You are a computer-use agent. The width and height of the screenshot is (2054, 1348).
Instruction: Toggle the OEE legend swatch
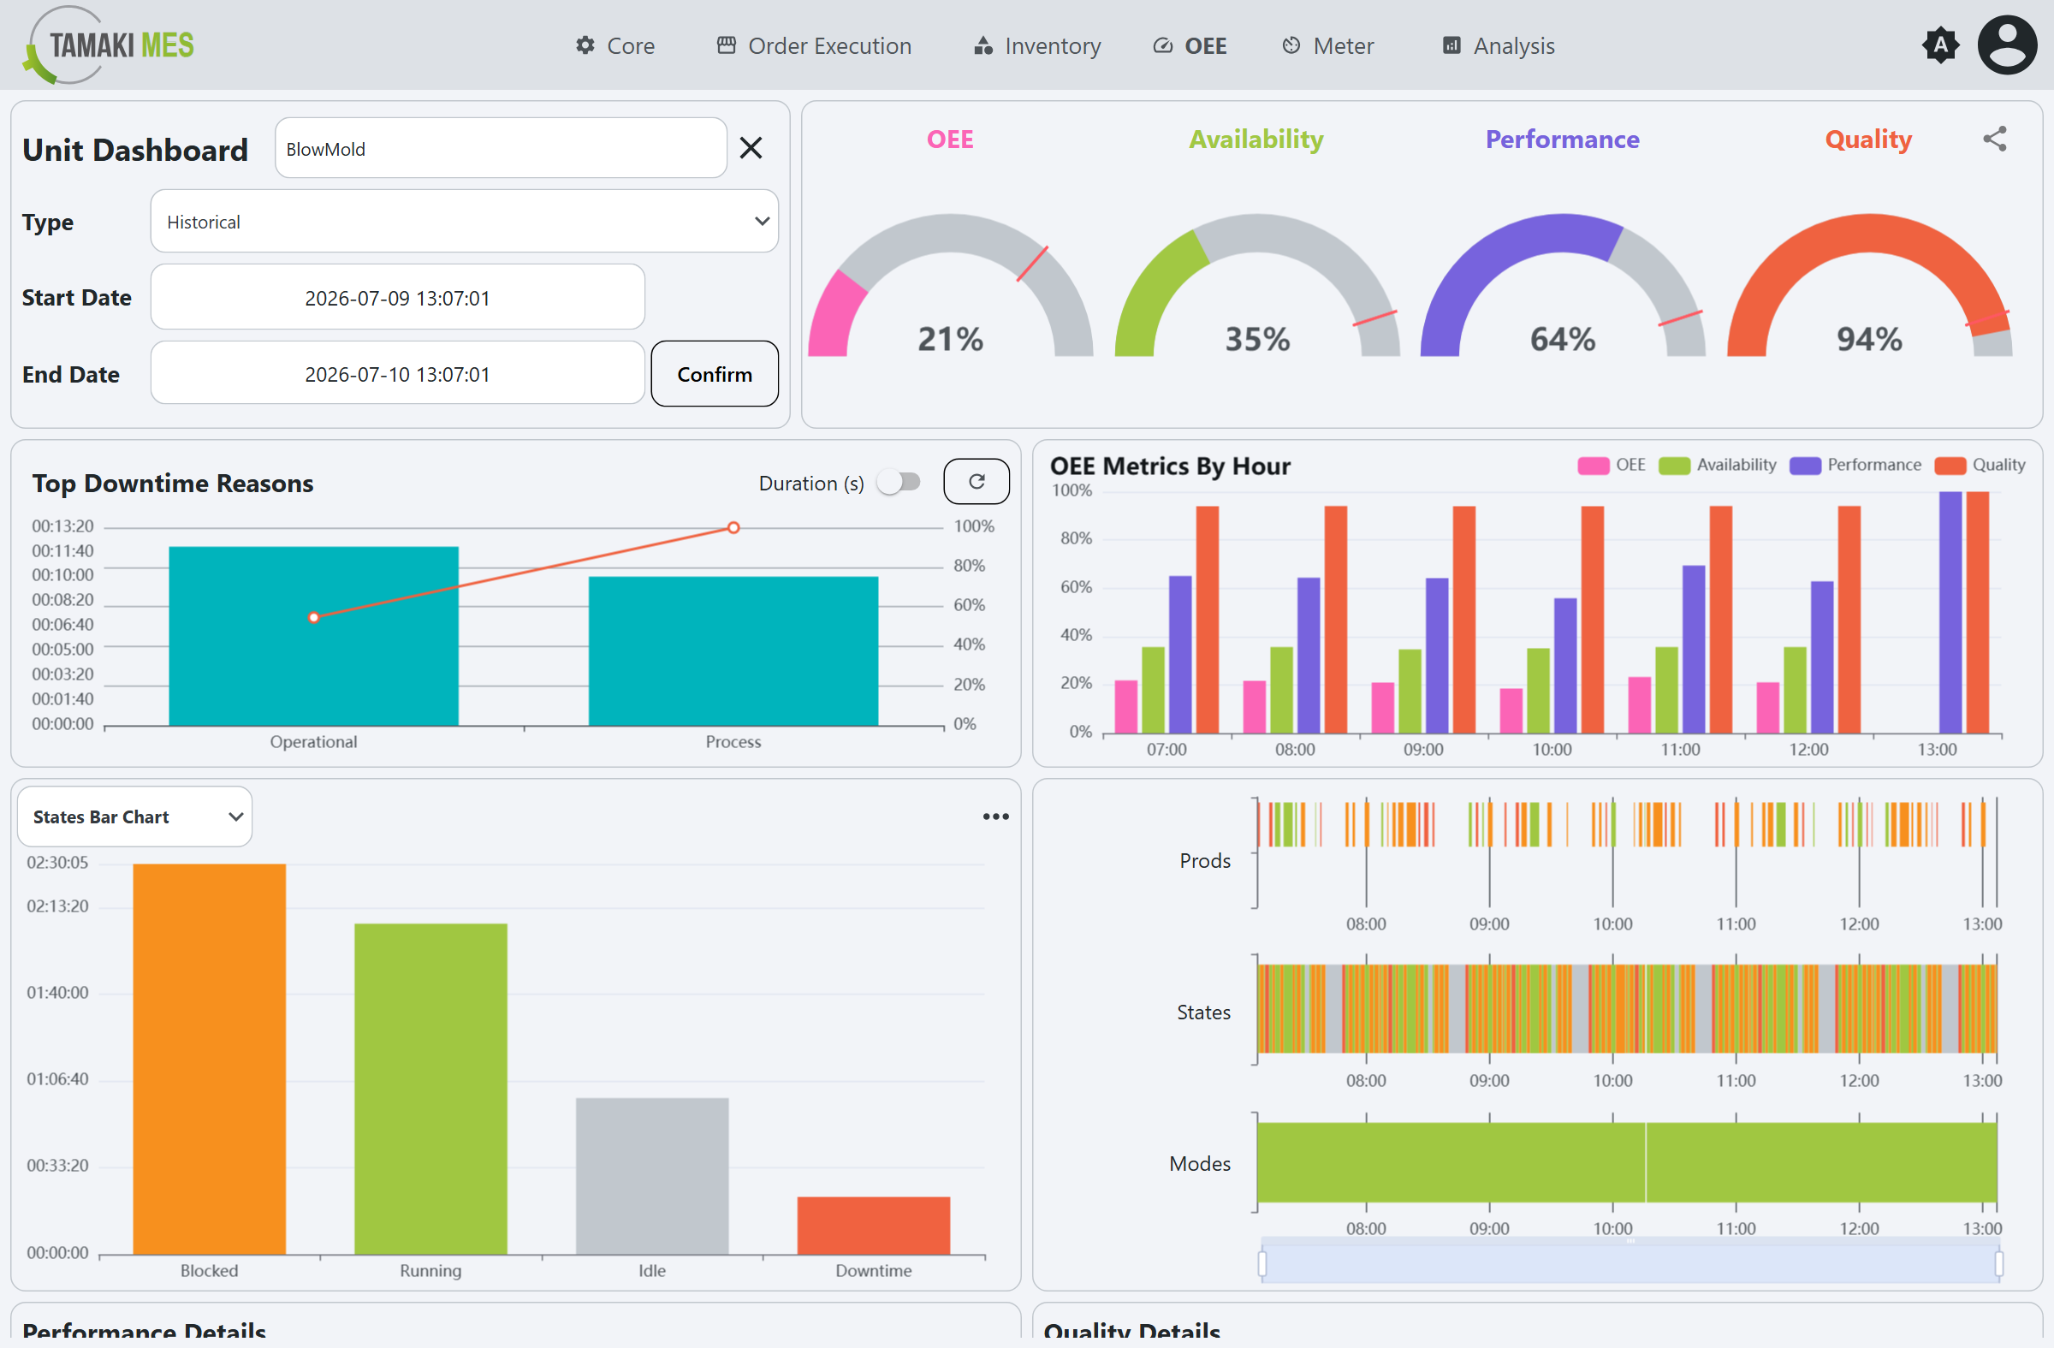pyautogui.click(x=1593, y=465)
